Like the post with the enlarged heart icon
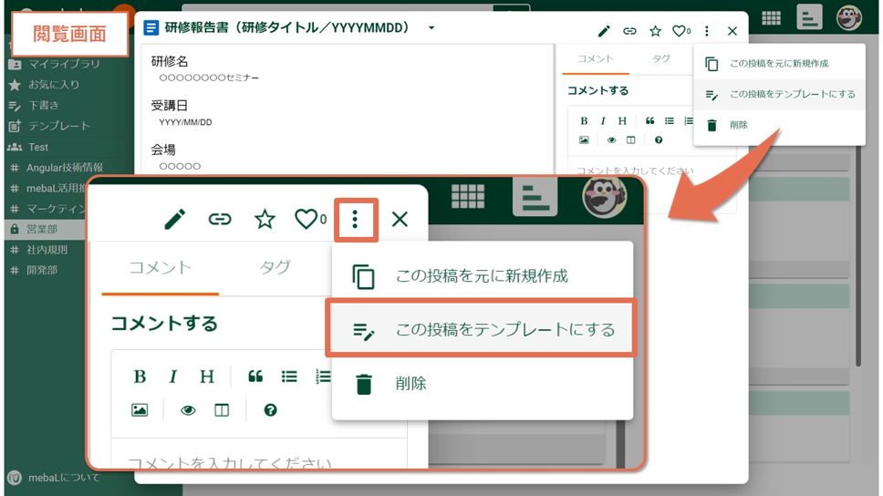 click(306, 220)
